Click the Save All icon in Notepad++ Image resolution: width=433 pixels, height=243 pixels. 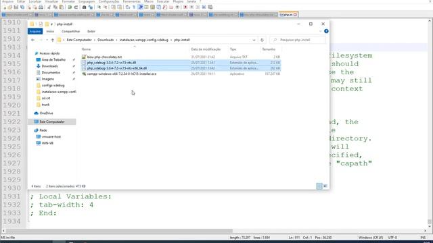[x=22, y=7]
